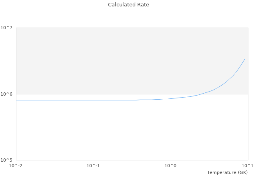Select the 10^7 y-axis tick label
The image size is (256, 192).
[x=7, y=28]
